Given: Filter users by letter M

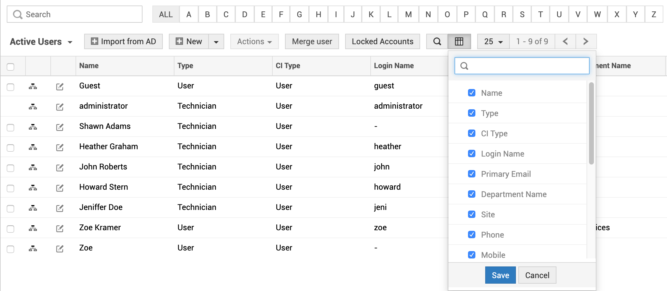Looking at the screenshot, I should [408, 14].
